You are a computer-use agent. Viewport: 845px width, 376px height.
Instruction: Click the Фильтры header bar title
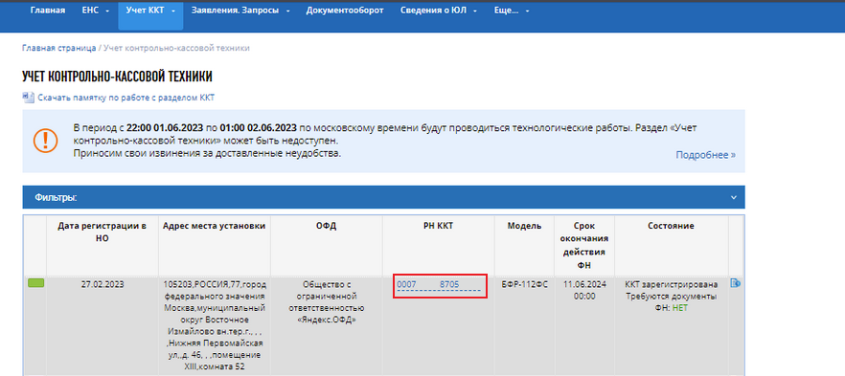[x=56, y=197]
